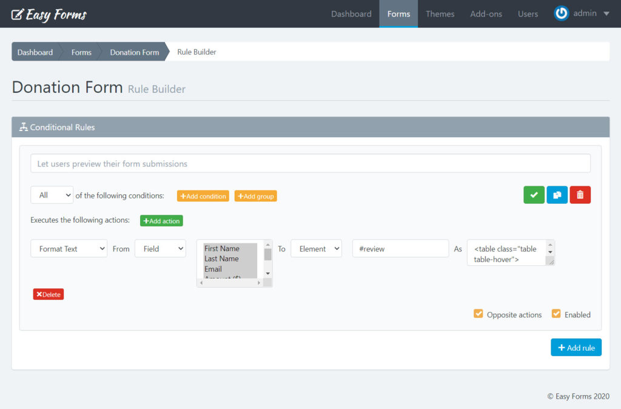The image size is (621, 409).
Task: Go to the Add-ons menu item
Action: click(x=486, y=14)
